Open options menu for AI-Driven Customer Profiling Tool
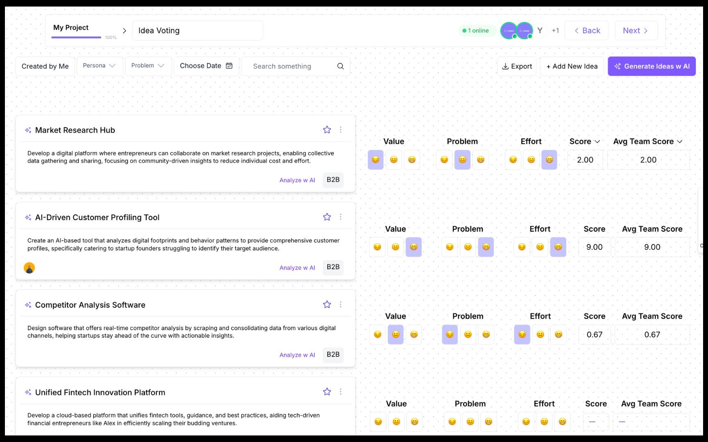Screen dimensions: 708x442 point(340,217)
